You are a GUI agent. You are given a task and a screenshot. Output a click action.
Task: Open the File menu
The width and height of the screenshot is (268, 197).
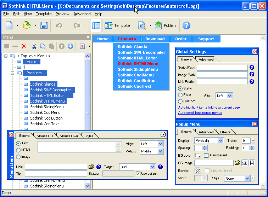6,14
